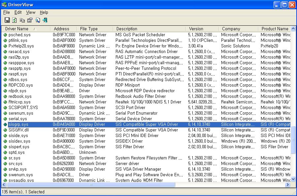Viewport: 297px width, 196px height.
Task: Select the serial.sys driver name
Action: point(18,119)
